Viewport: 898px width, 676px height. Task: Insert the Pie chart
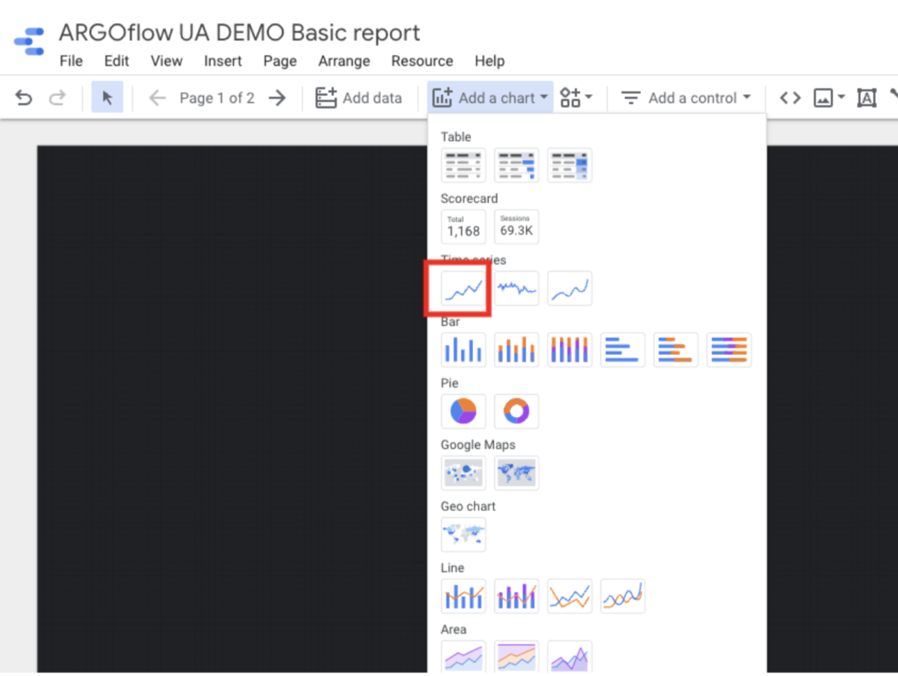pos(463,411)
